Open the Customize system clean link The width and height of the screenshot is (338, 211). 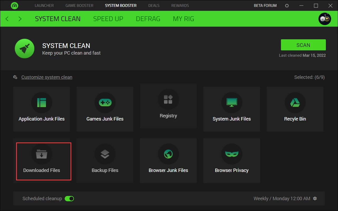click(x=47, y=77)
